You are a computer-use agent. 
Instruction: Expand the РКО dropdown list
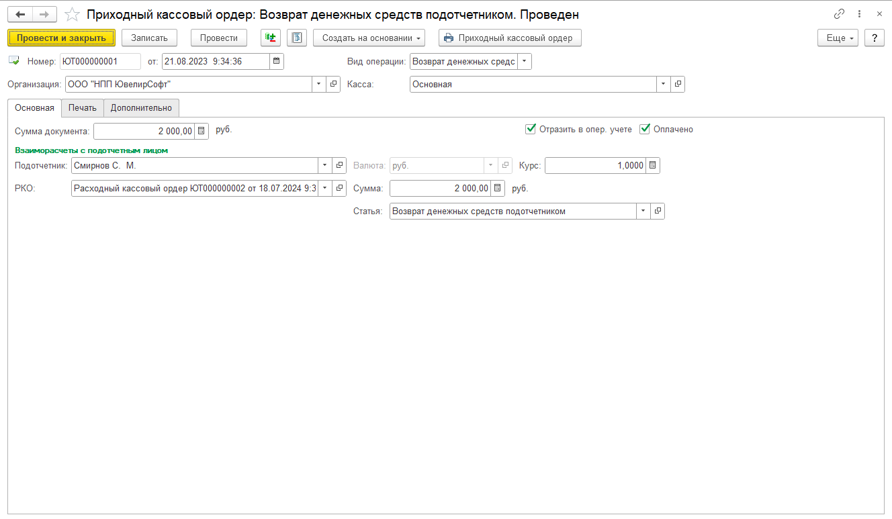(326, 188)
